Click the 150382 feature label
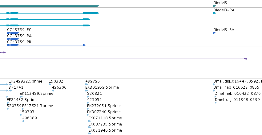 (x=56, y=81)
